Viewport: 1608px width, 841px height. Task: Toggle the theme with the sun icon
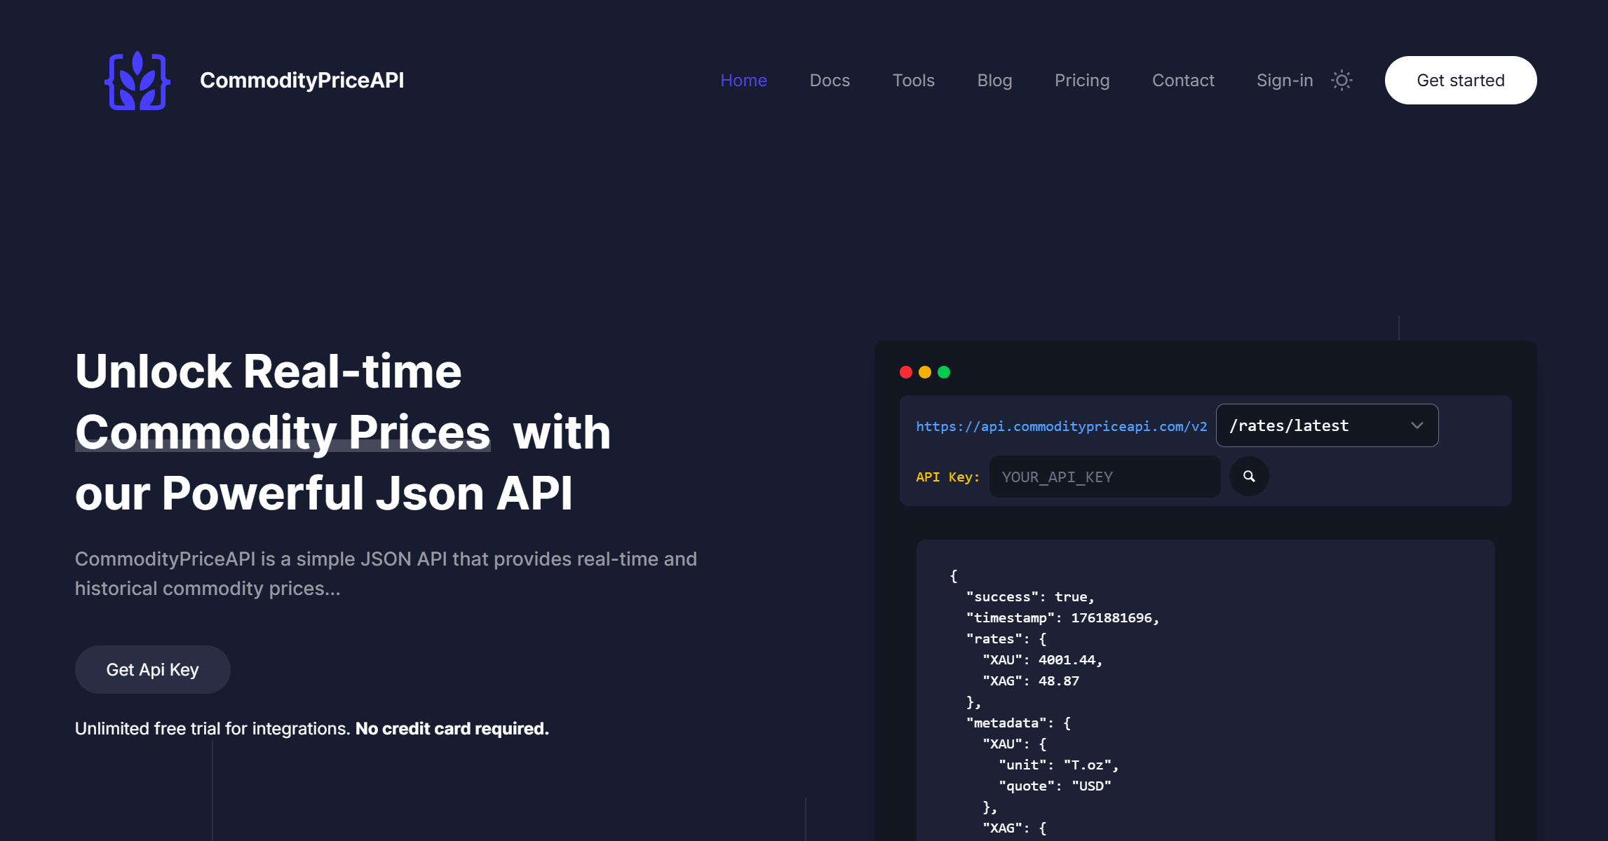1342,80
